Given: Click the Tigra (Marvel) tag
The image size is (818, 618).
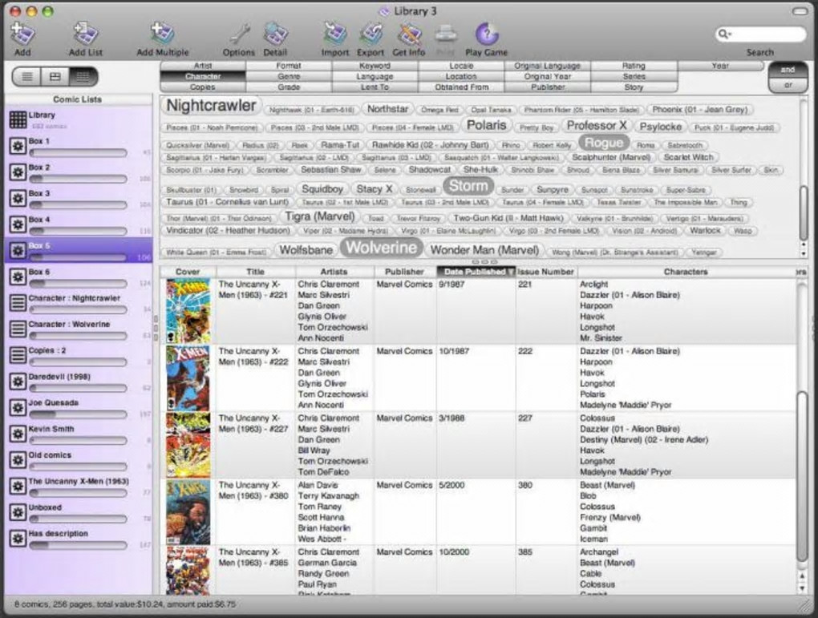Looking at the screenshot, I should [319, 216].
